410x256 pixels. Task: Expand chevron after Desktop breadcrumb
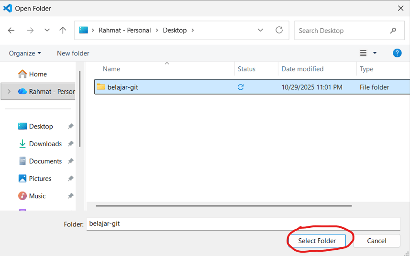[193, 30]
